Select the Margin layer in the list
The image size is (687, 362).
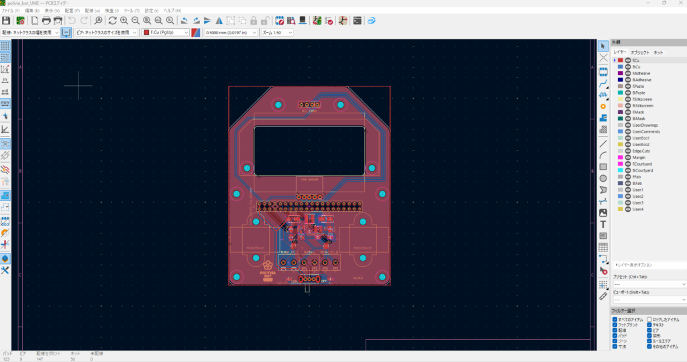click(638, 158)
